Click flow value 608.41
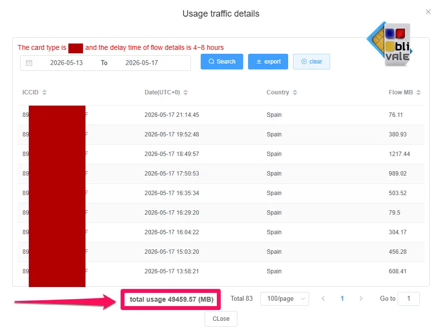The width and height of the screenshot is (441, 333). [398, 271]
